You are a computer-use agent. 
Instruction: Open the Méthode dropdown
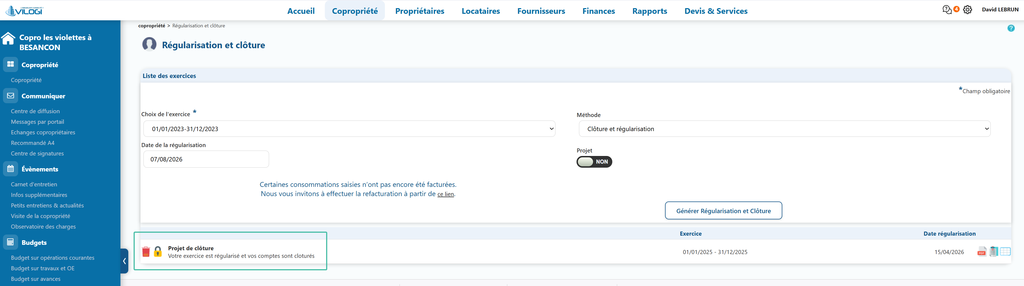784,128
